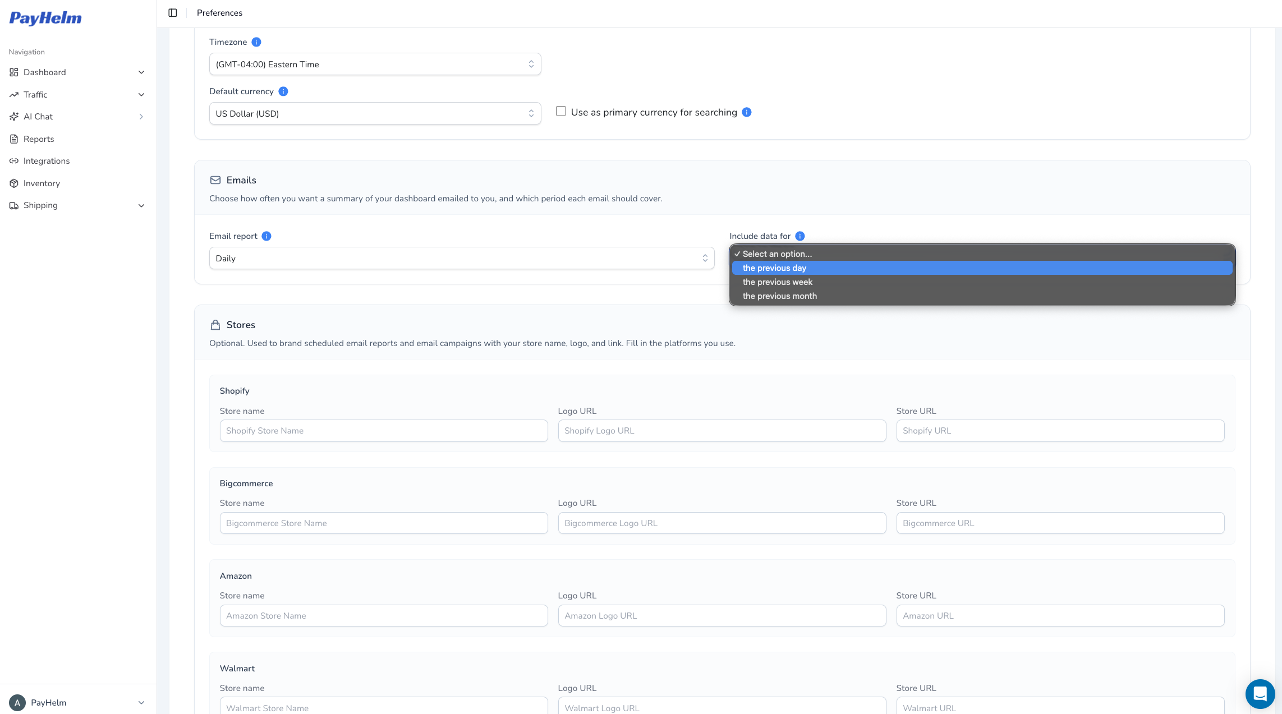Screen dimensions: 1282x714
Task: Click the PayHelm account avatar
Action: (17, 703)
